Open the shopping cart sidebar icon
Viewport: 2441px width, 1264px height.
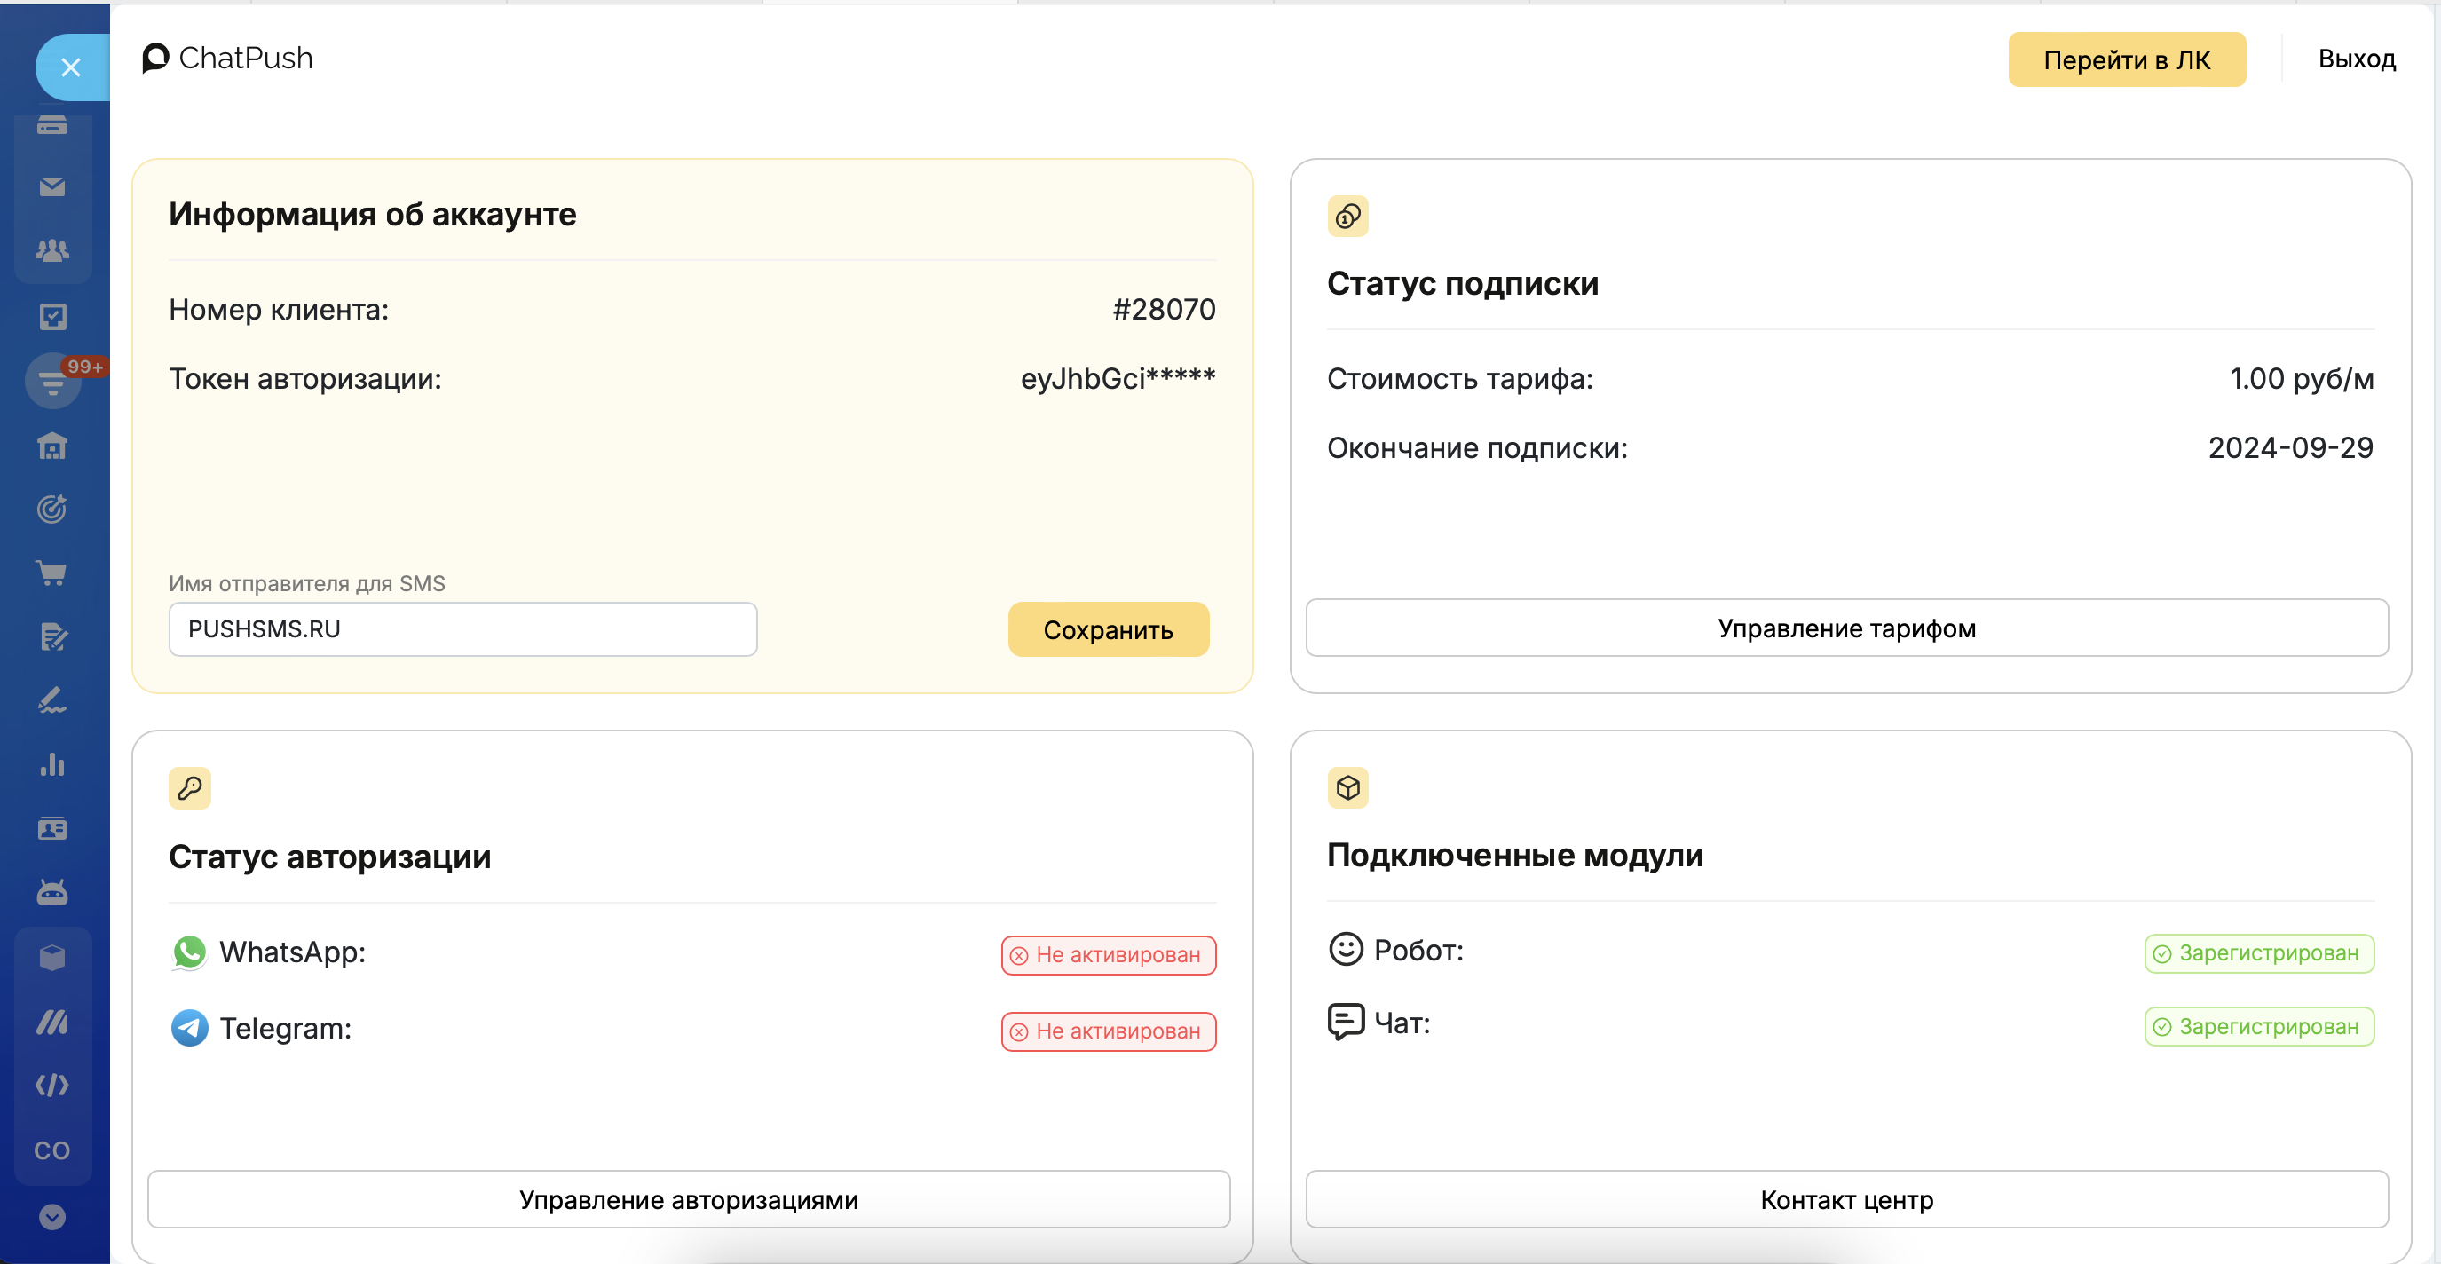[x=52, y=573]
